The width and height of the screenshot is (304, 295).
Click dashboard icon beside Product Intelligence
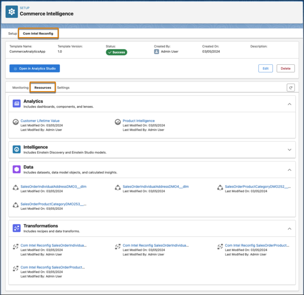(x=118, y=122)
